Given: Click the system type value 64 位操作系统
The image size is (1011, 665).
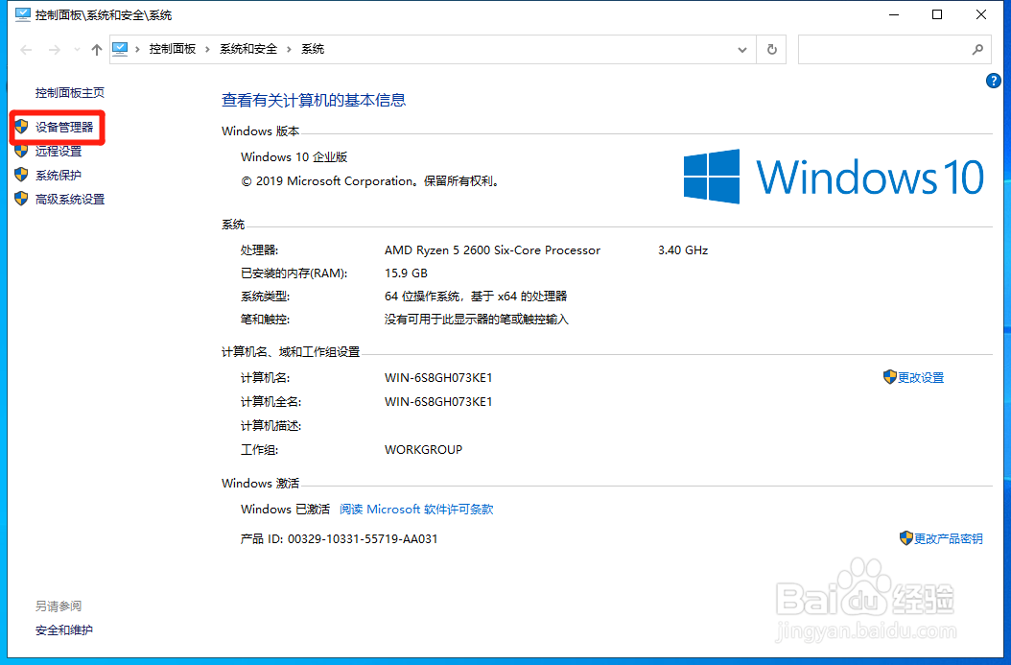Looking at the screenshot, I should pyautogui.click(x=476, y=297).
